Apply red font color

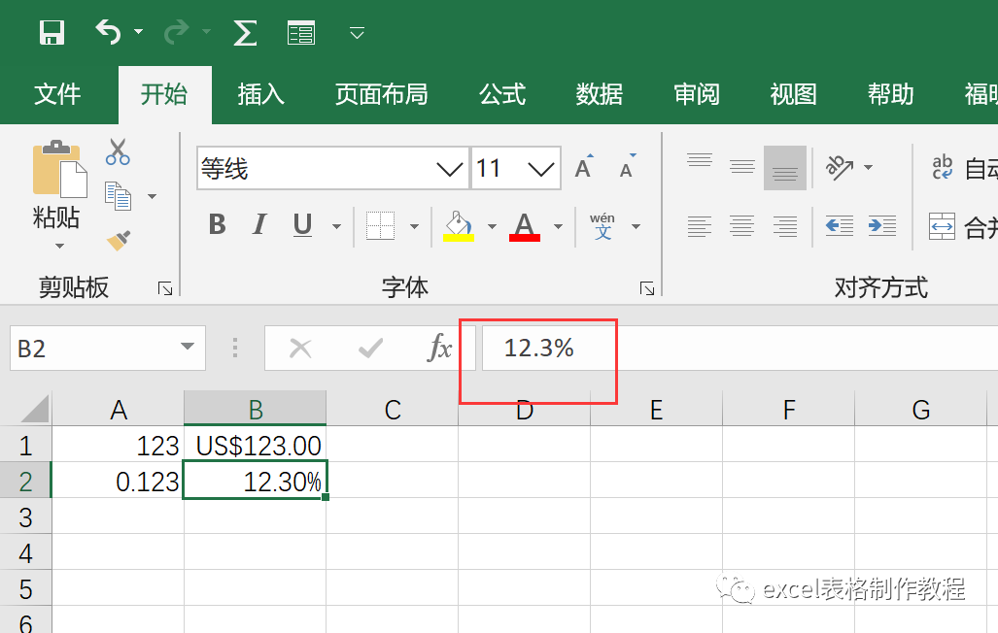click(525, 226)
